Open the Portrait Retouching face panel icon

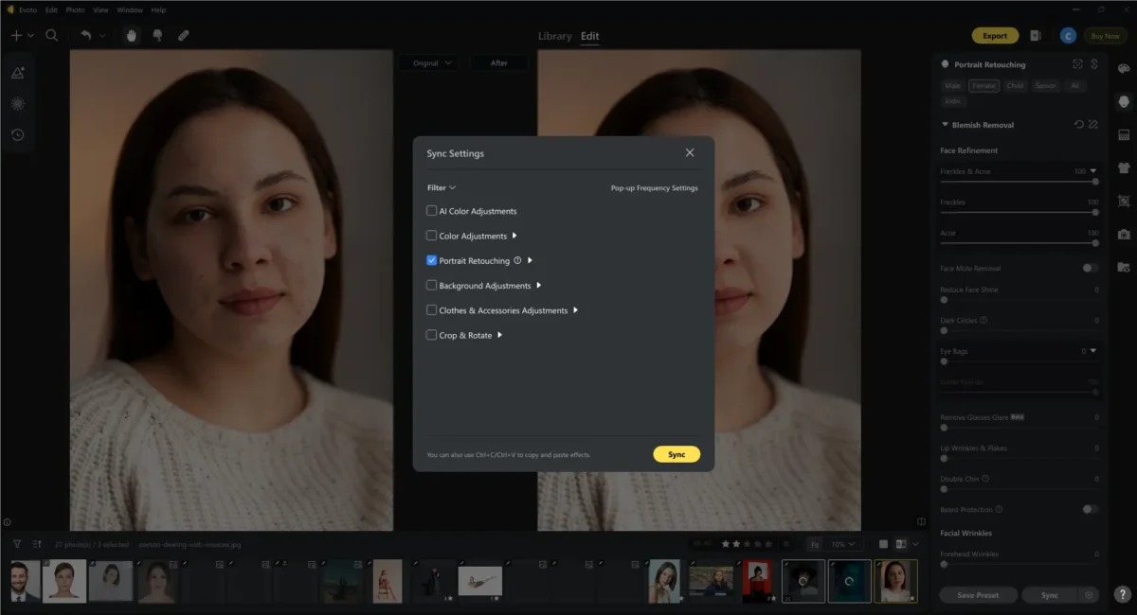coord(1124,101)
